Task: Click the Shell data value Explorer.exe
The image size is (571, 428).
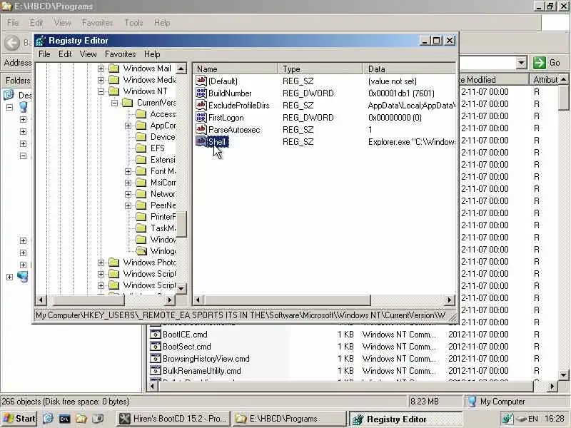Action: click(411, 141)
